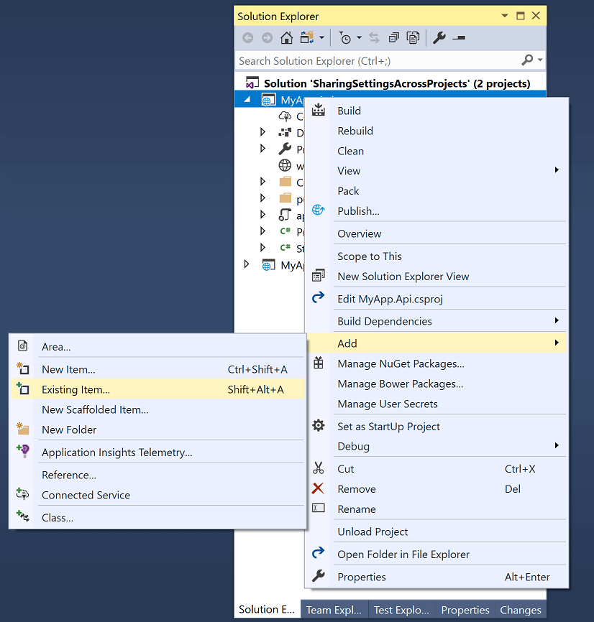Click the red Remove X icon

(x=318, y=488)
